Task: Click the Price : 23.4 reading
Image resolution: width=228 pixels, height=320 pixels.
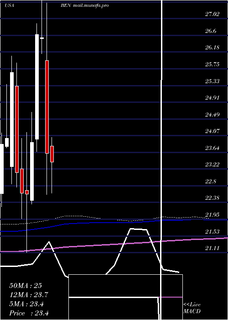Action: tap(29, 313)
